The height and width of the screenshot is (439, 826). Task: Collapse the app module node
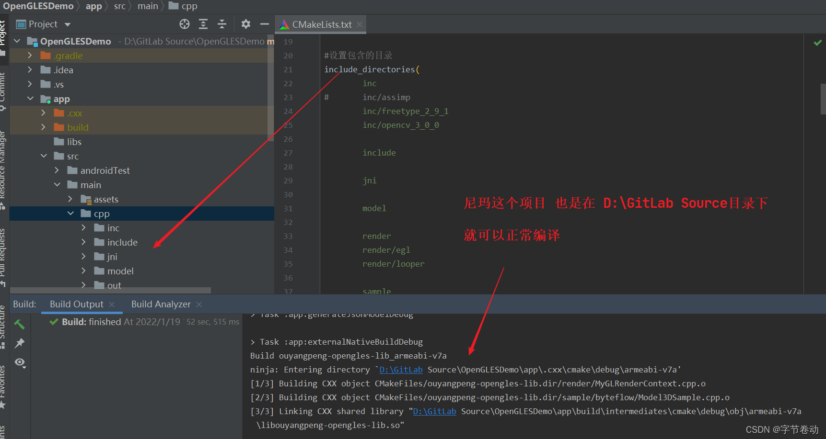(30, 99)
